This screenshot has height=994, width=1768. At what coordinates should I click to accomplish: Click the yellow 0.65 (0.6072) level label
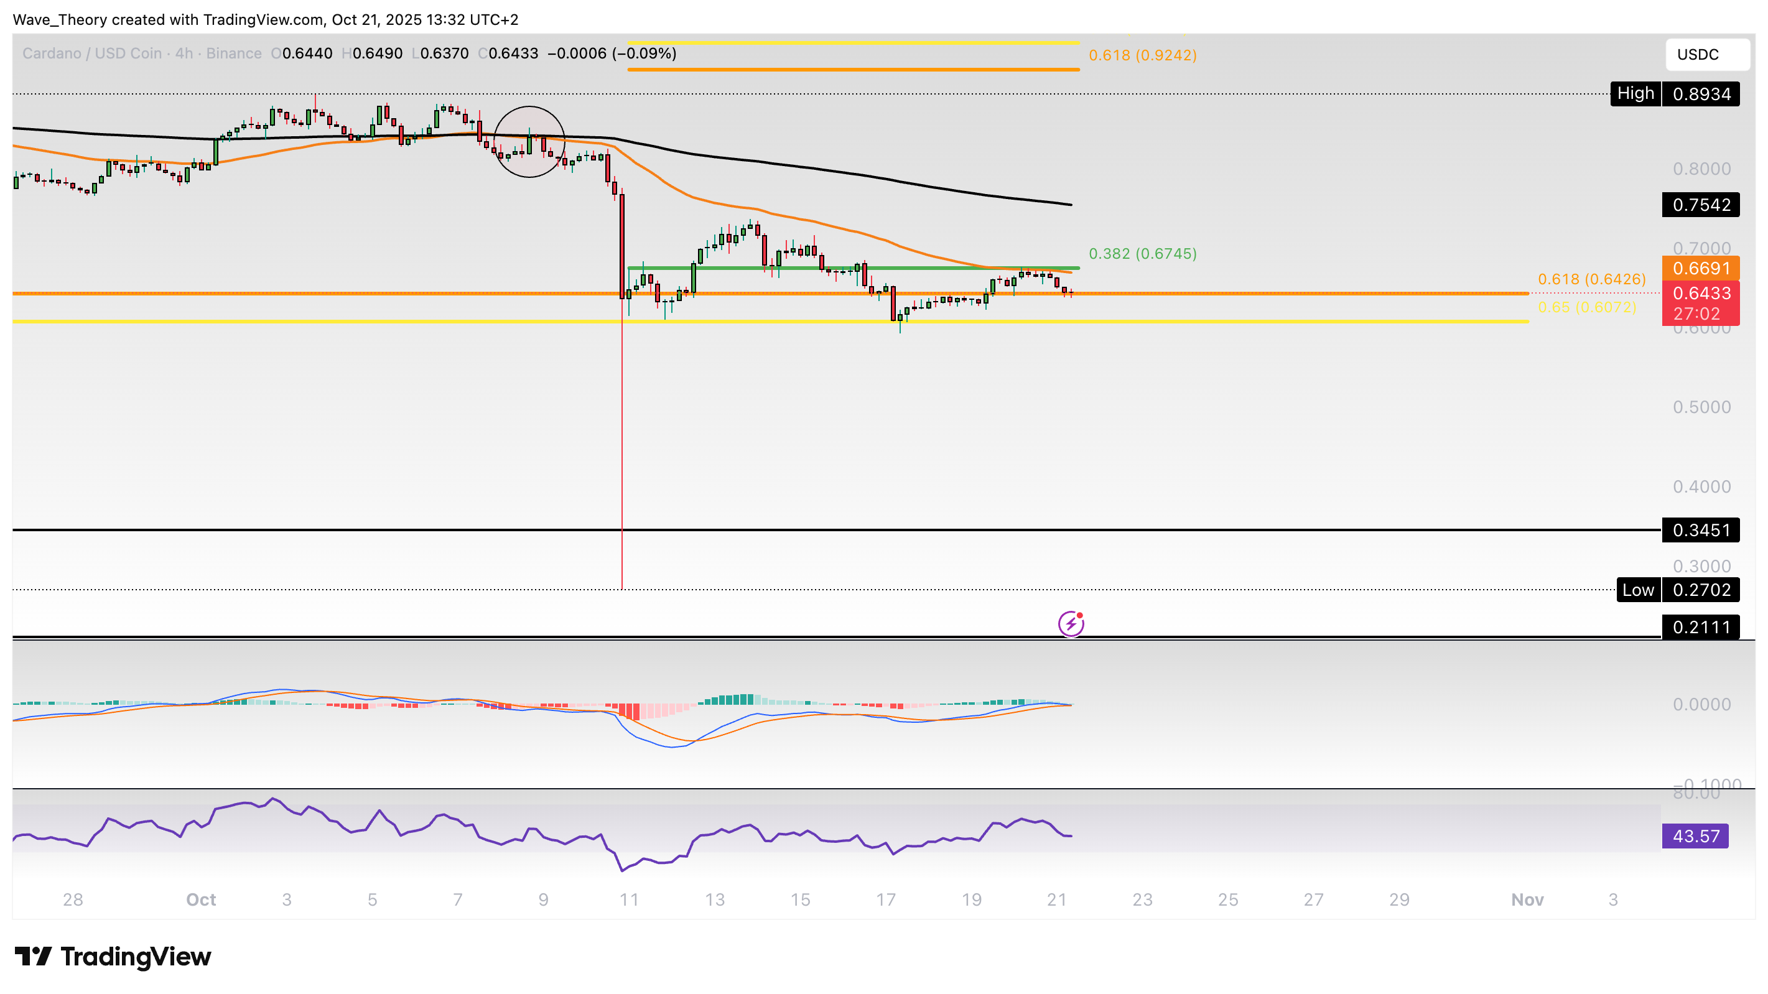1586,307
